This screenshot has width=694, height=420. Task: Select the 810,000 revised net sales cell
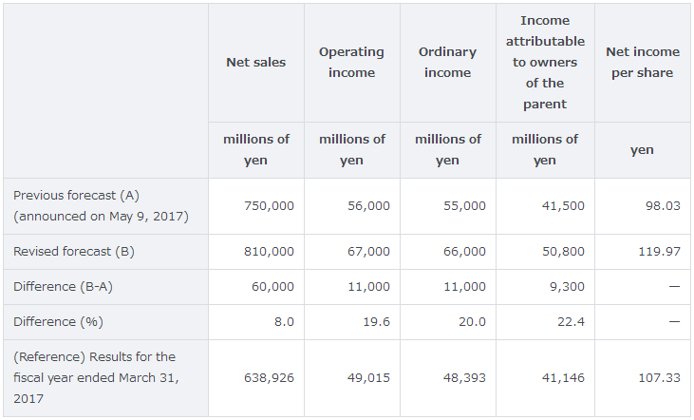pos(269,252)
